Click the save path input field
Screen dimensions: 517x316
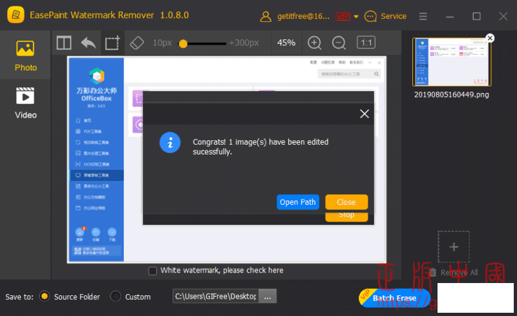216,296
